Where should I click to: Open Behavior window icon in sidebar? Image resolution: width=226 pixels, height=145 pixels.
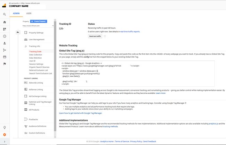click(5, 57)
